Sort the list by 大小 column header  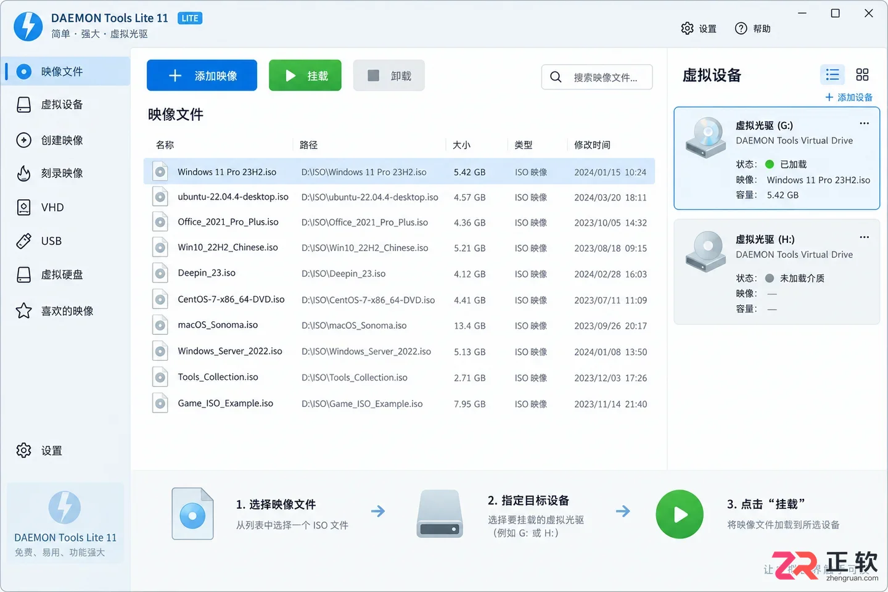click(x=461, y=145)
